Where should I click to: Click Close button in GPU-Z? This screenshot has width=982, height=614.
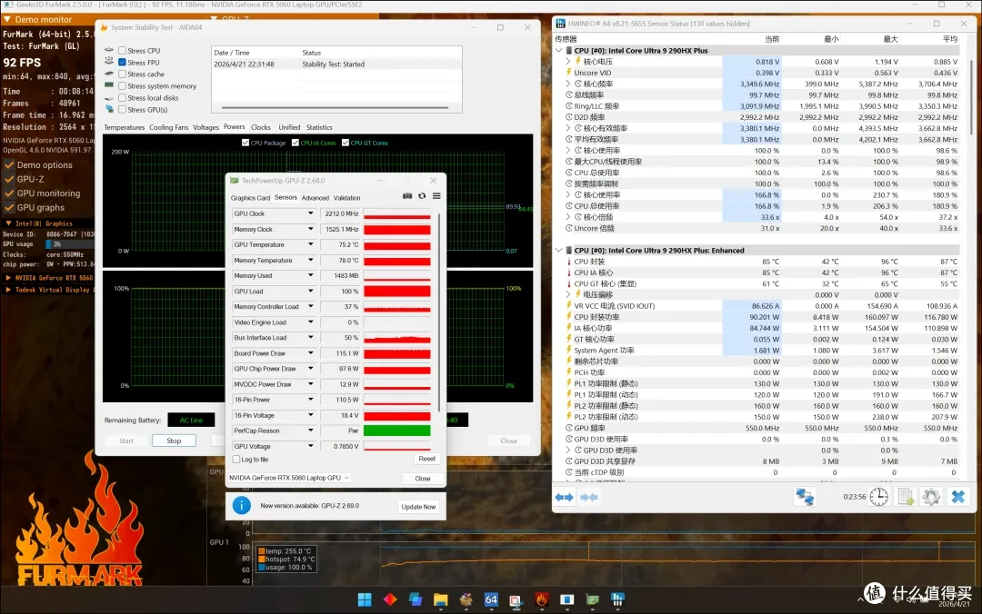(423, 478)
